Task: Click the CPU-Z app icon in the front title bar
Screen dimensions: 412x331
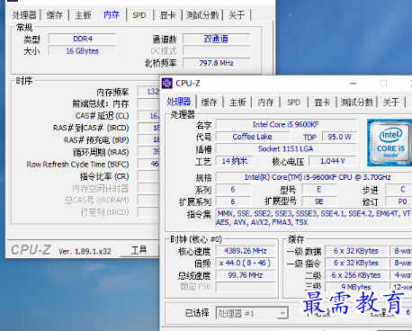Action: [167, 83]
